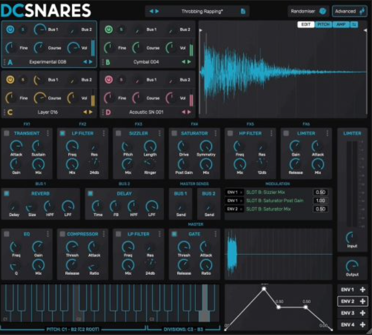
Task: Click sample name Acoustic SN 001
Action: (146, 112)
